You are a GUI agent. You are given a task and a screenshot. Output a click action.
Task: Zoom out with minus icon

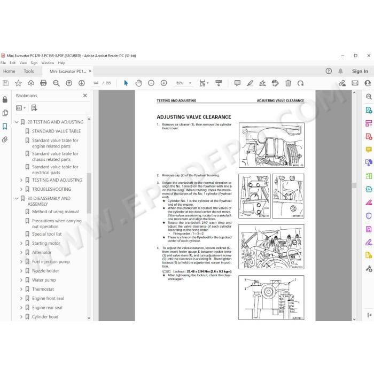pos(151,83)
